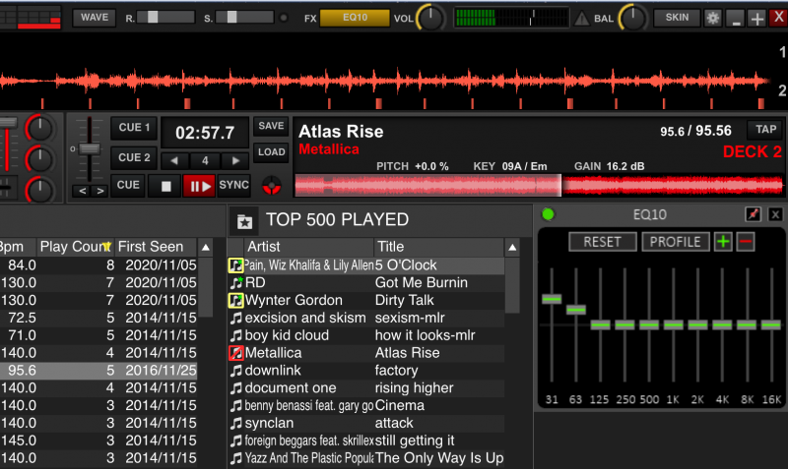Click SYNC to match tempo
788x469 pixels.
click(x=233, y=185)
